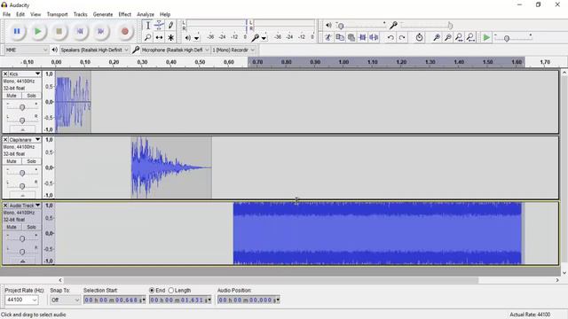Screen dimensions: 568x319
Task: Open the Clap/snare track name menu
Action: [24, 140]
